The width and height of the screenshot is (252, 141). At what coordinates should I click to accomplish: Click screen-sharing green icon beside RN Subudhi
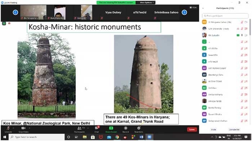(x=238, y=35)
